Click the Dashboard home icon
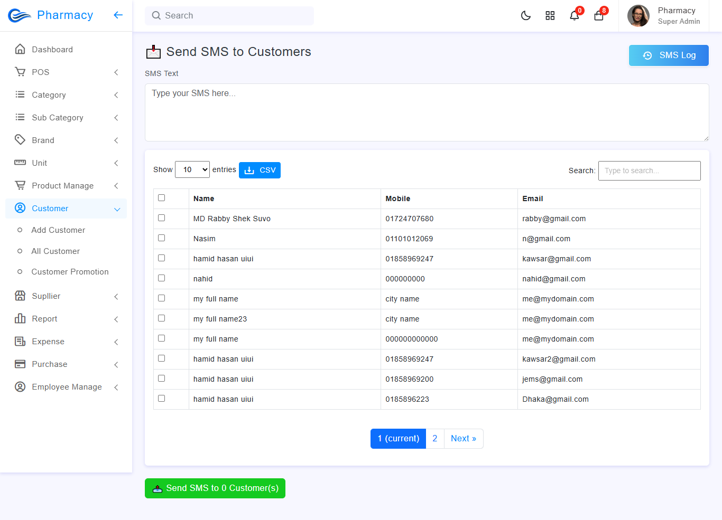The image size is (722, 520). [x=20, y=49]
